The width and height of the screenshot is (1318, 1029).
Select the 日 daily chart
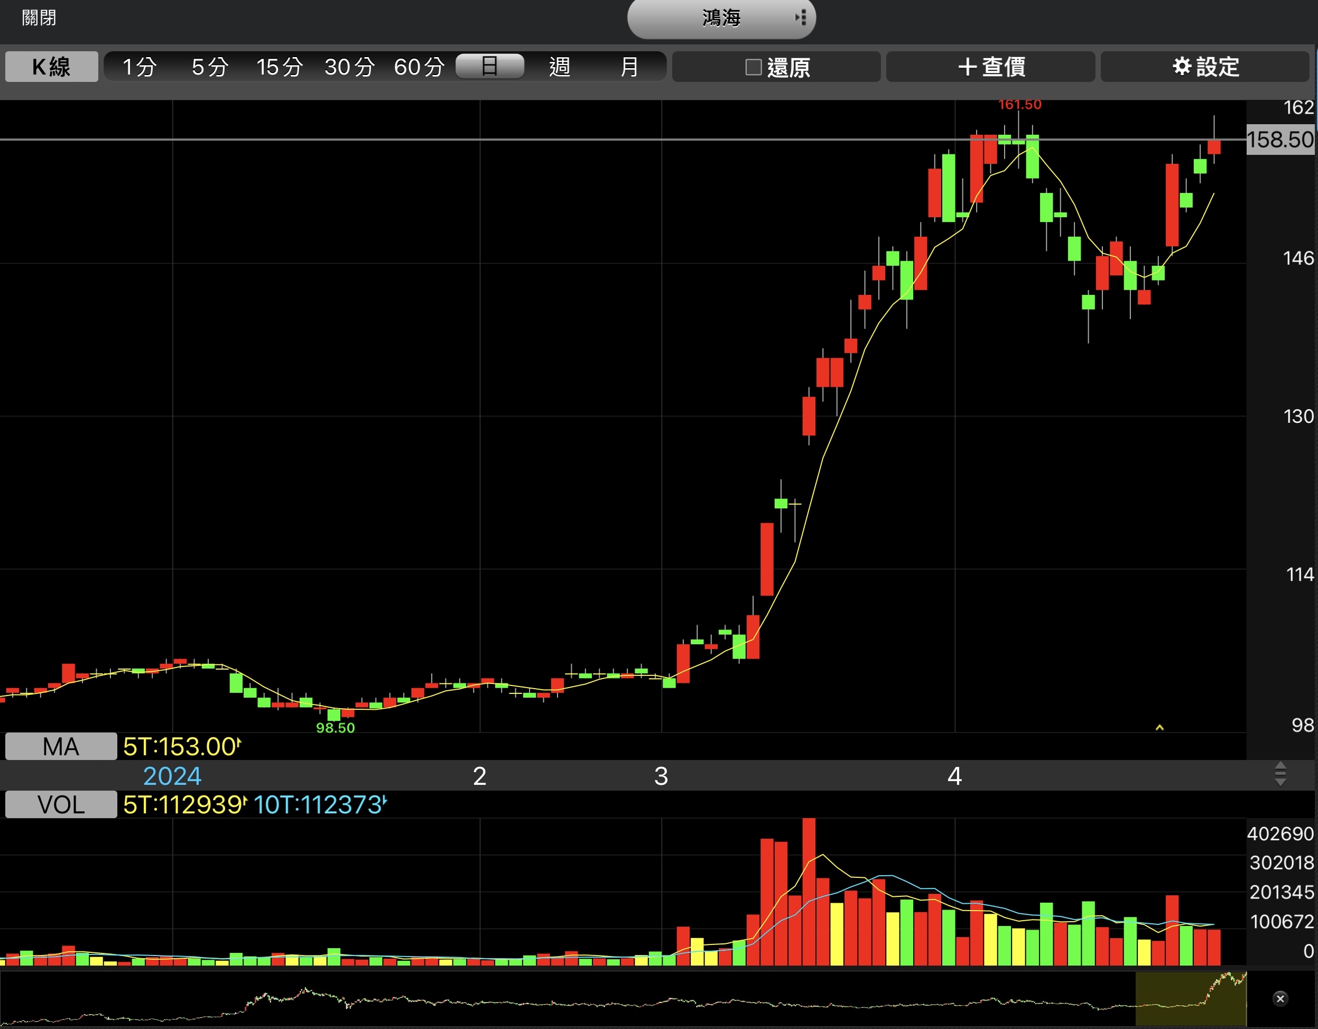(x=489, y=67)
